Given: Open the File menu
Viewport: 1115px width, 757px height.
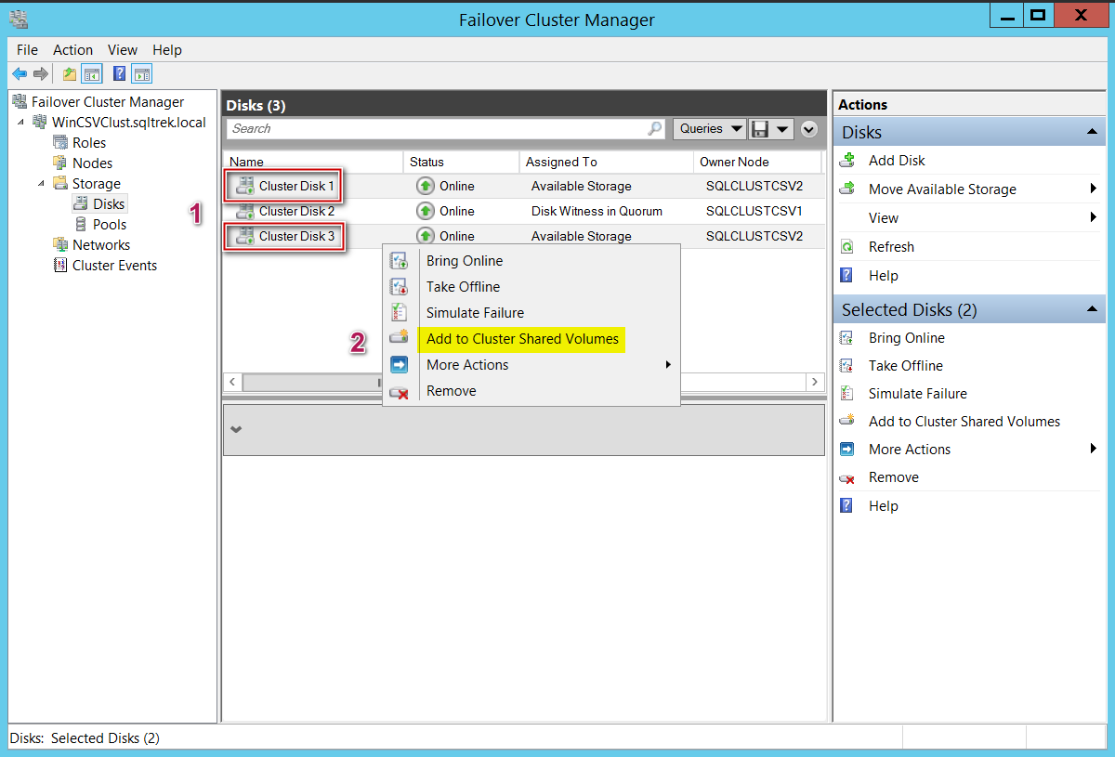Looking at the screenshot, I should 28,50.
